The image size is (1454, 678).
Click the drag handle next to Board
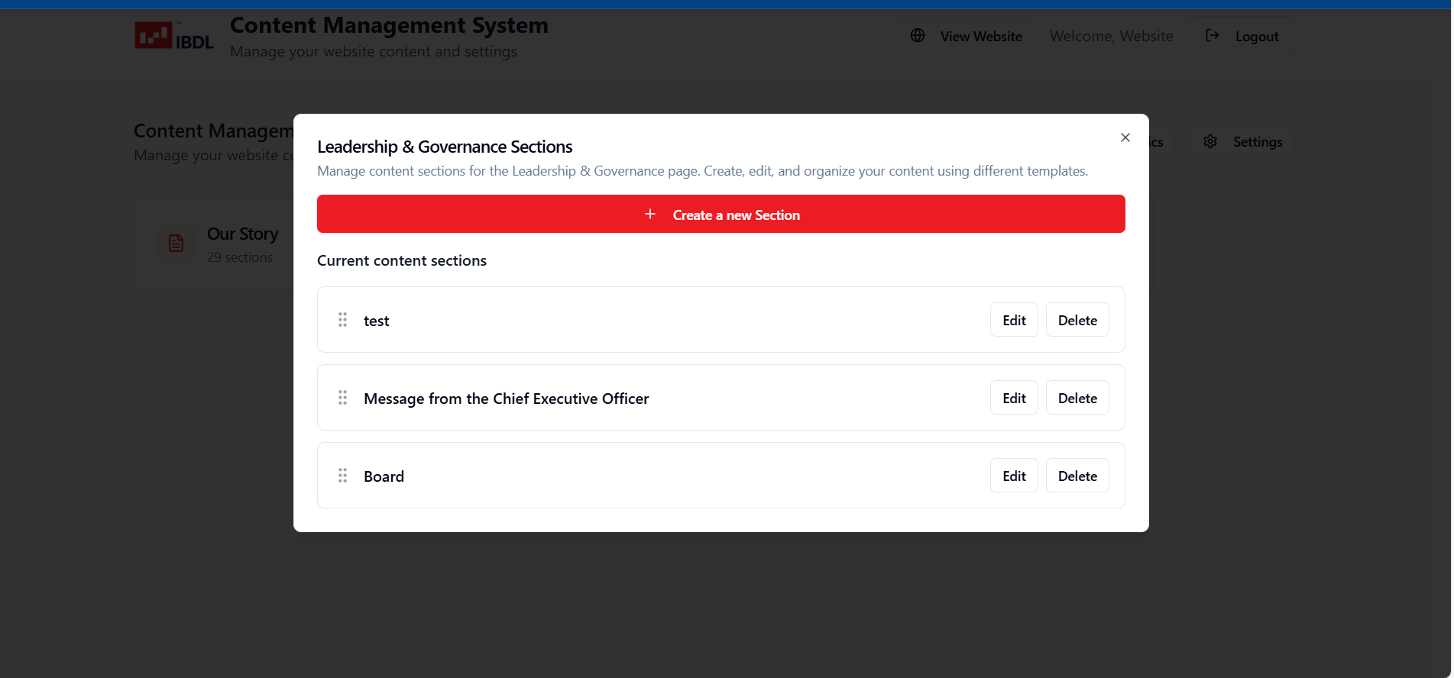342,476
